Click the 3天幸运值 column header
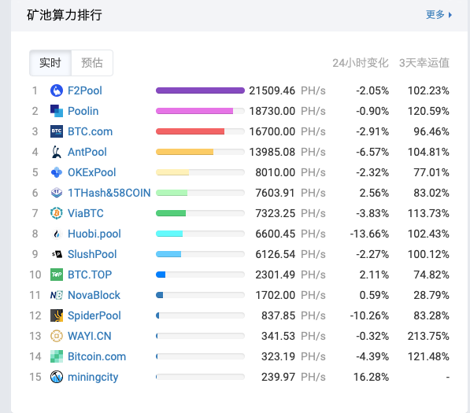The width and height of the screenshot is (470, 413). (x=424, y=63)
